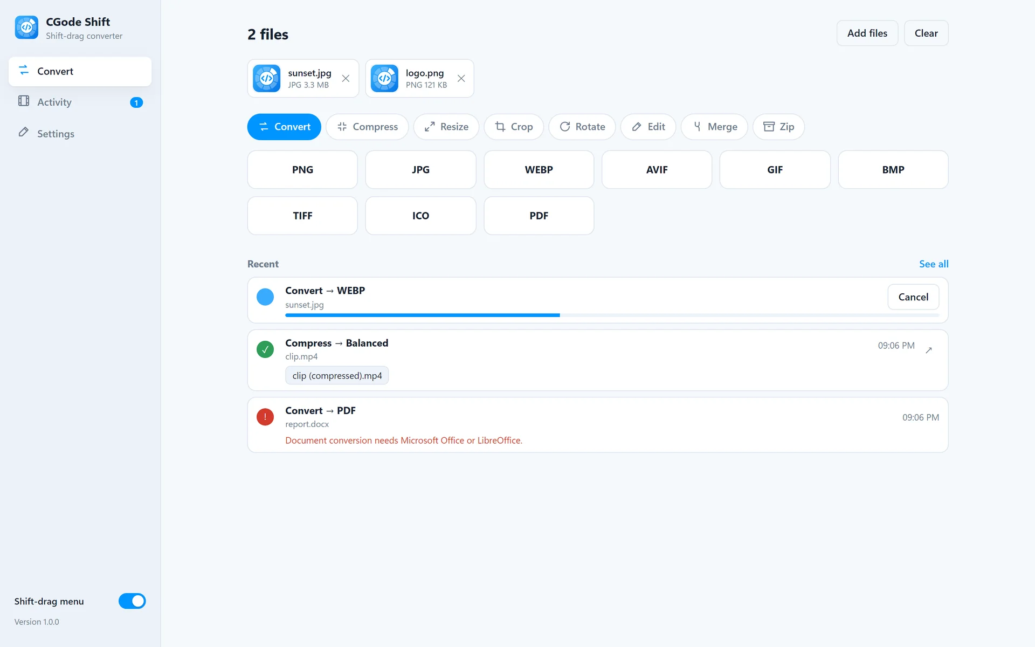The height and width of the screenshot is (647, 1035).
Task: Click the Add files button
Action: pos(867,33)
